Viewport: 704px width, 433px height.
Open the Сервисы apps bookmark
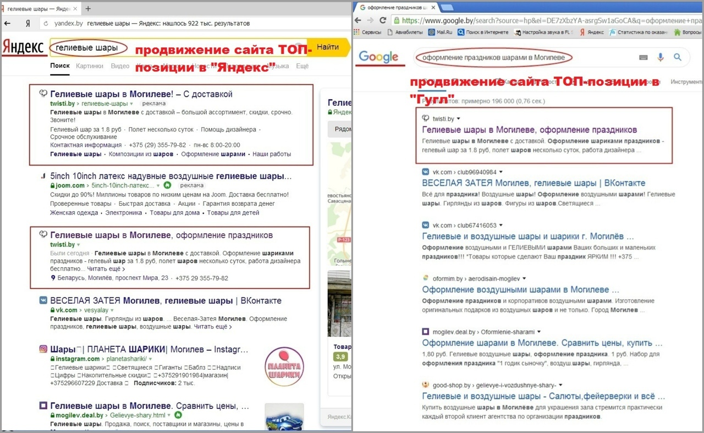tap(367, 32)
